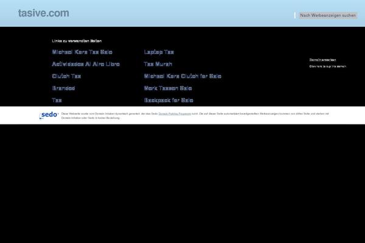Click the Actividades Al Aire Libre link
The height and width of the screenshot is (243, 365).
pos(86,64)
